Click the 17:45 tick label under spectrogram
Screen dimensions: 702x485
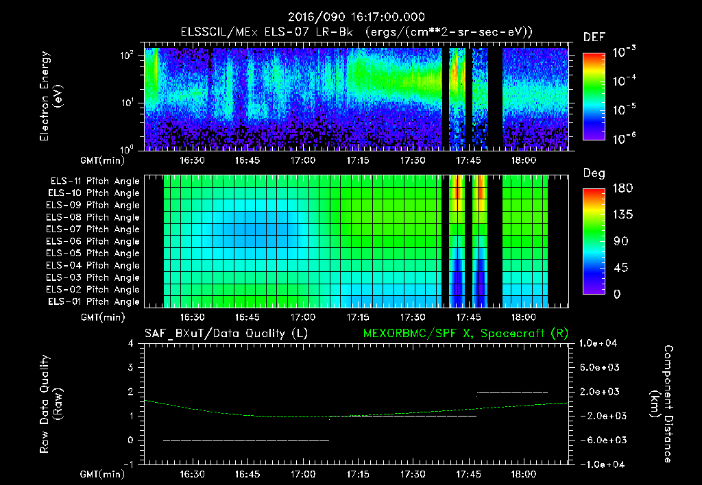[x=468, y=160]
